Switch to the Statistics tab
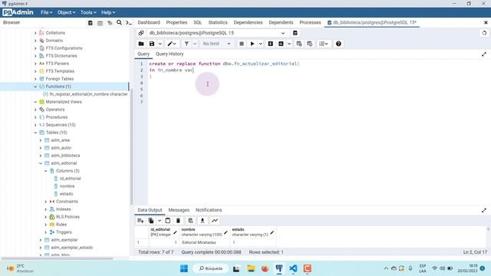 click(x=218, y=22)
